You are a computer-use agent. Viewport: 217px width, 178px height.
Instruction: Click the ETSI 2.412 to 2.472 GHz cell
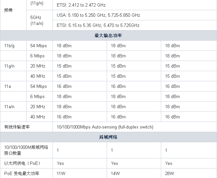coord(135,5)
